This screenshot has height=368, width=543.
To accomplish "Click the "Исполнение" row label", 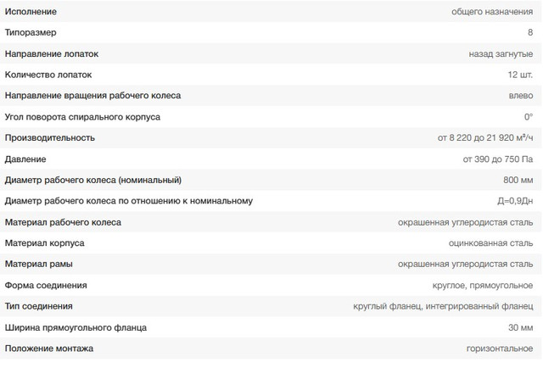I will click(x=31, y=12).
